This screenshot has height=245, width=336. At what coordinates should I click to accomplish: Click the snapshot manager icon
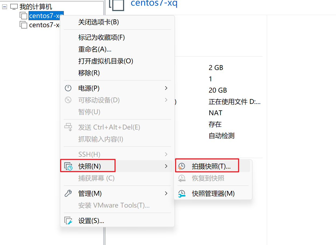click(182, 194)
